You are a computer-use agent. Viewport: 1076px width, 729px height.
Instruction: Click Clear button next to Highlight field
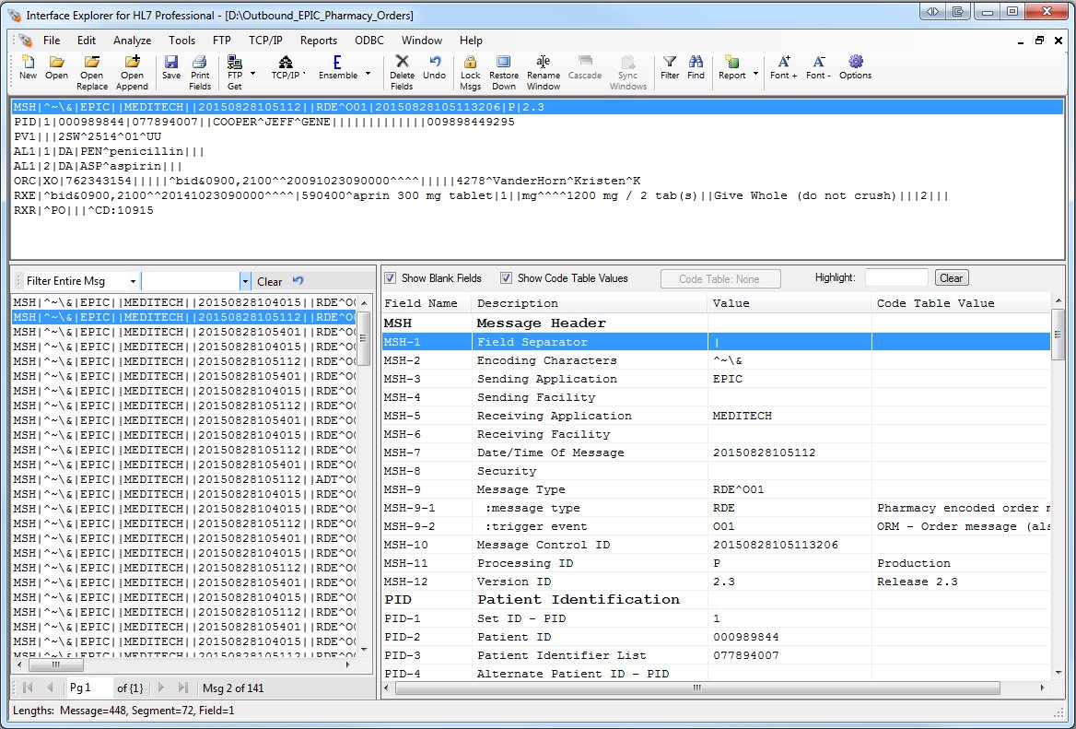951,278
